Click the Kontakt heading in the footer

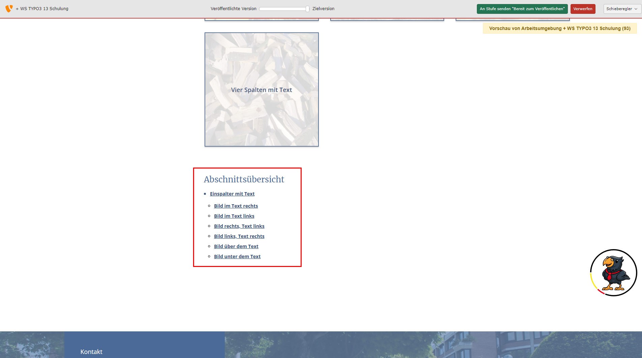tap(91, 352)
